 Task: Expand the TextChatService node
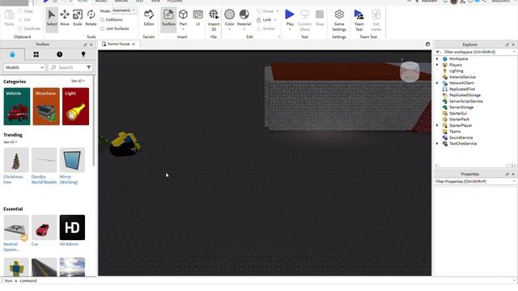[x=437, y=144]
